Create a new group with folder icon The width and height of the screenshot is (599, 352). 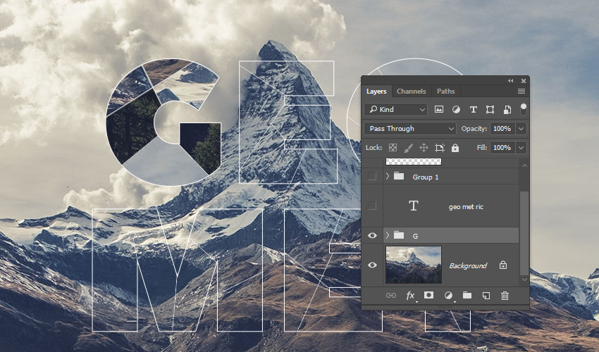467,296
